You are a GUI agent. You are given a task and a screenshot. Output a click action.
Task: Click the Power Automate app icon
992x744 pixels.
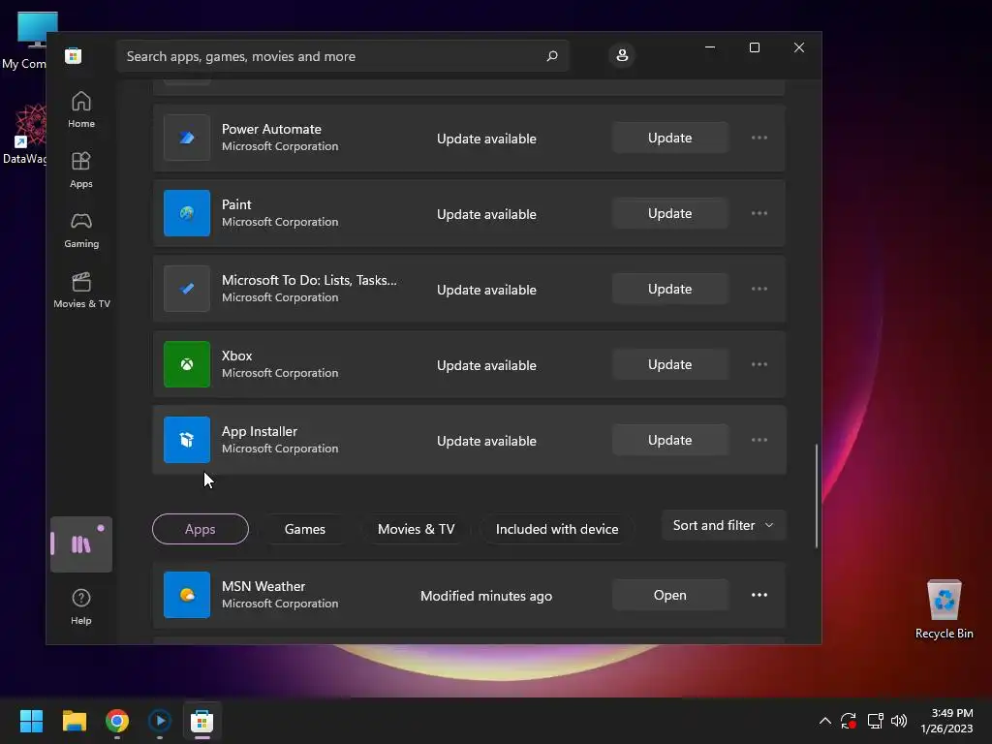tap(187, 138)
